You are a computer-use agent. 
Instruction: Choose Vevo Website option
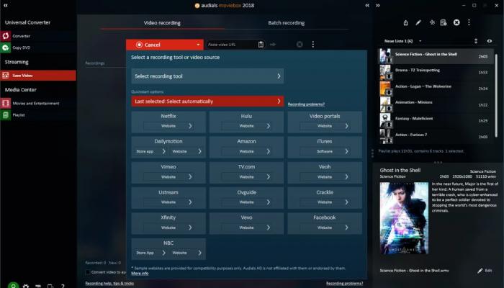(246, 228)
